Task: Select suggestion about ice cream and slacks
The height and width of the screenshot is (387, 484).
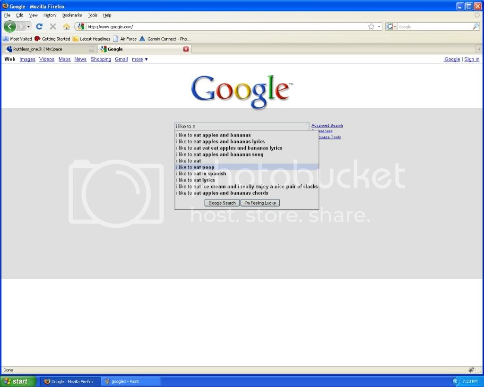Action: click(247, 187)
